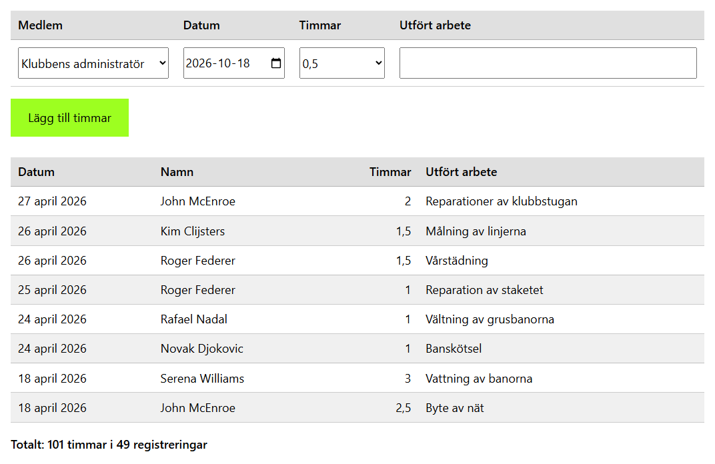Screen dimensions: 715x464
Task: Select the name Serena Williams
Action: tap(203, 378)
